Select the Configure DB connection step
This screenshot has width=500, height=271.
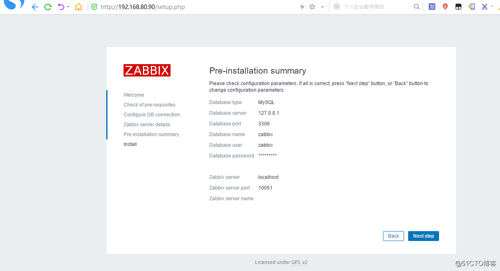[152, 115]
